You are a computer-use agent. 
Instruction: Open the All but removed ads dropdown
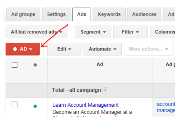(36, 32)
